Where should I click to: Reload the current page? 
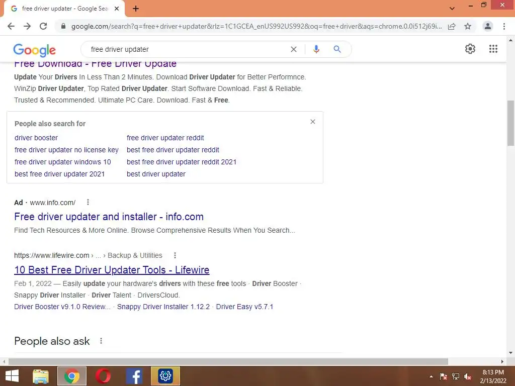click(43, 26)
